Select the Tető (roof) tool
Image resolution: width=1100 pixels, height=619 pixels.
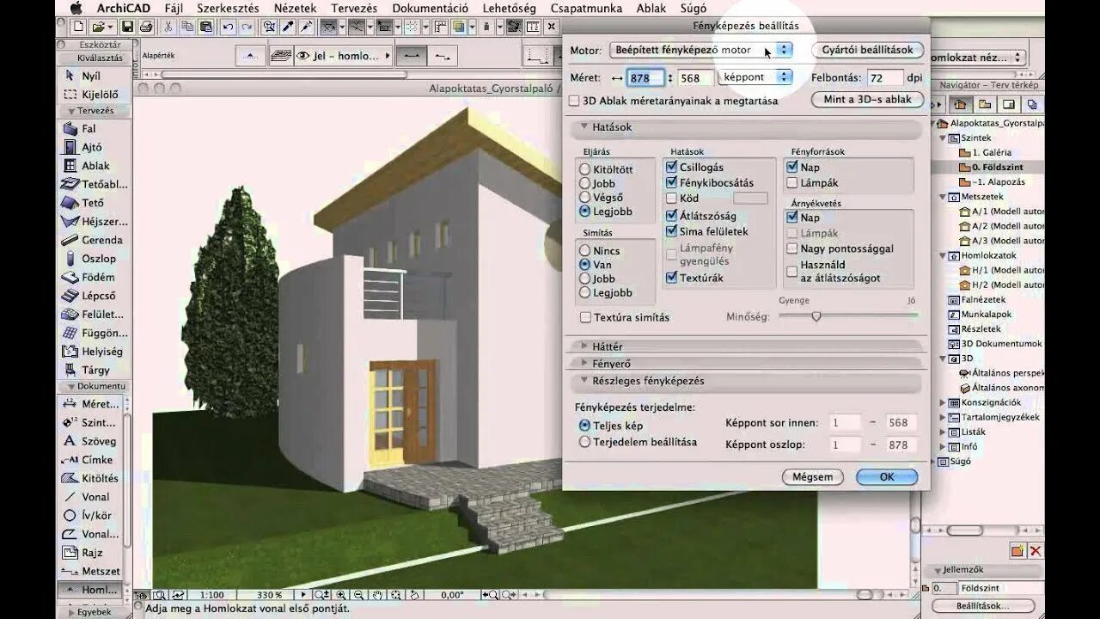tap(92, 203)
